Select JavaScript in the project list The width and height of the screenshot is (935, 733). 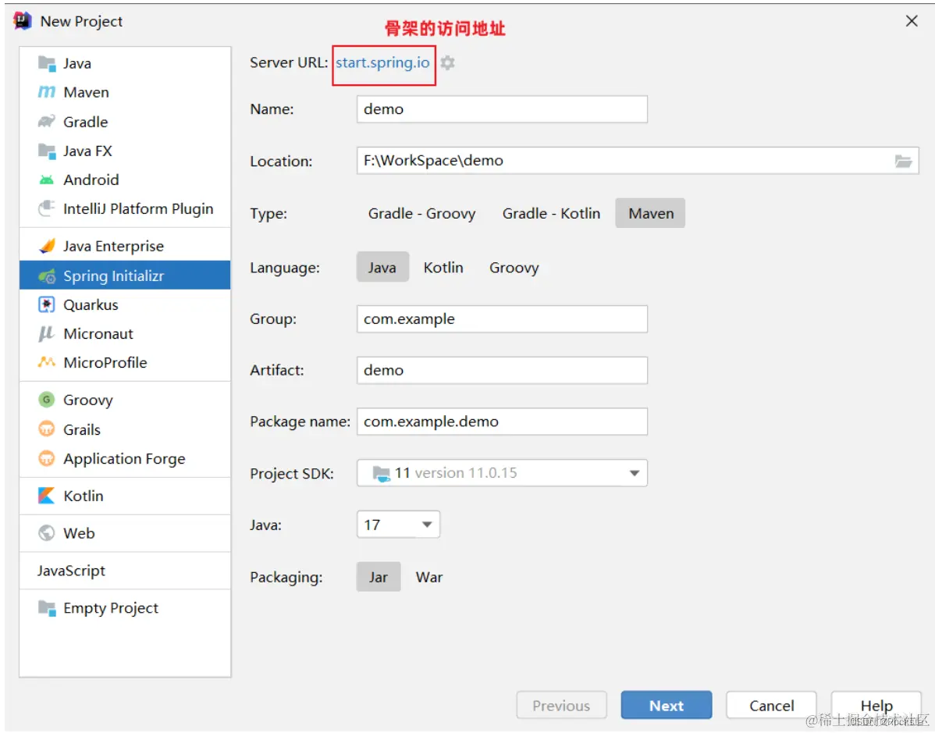pos(125,570)
